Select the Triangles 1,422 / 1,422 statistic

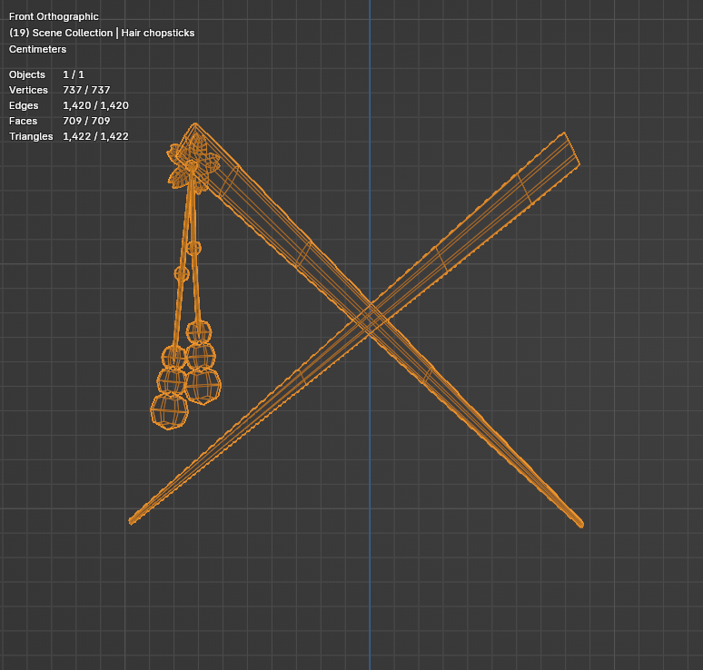tap(69, 136)
